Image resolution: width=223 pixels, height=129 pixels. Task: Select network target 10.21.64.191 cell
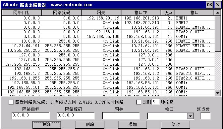point(22,46)
